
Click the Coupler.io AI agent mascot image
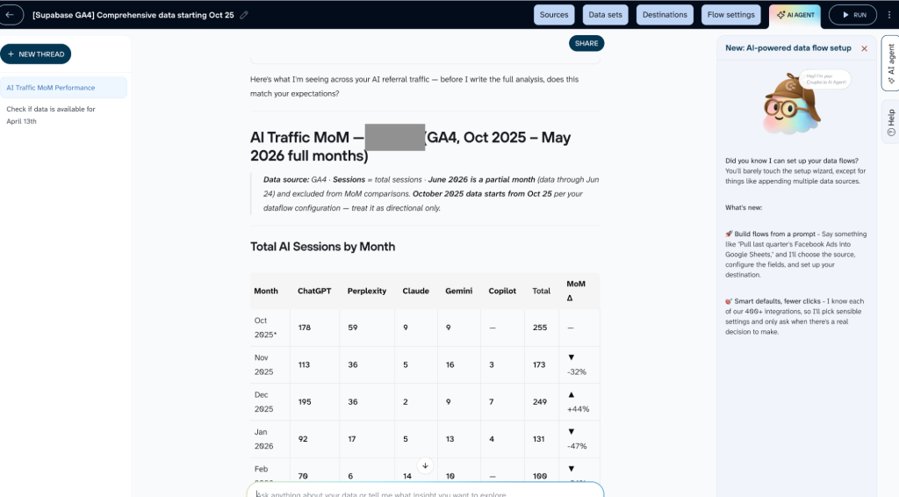[x=793, y=104]
